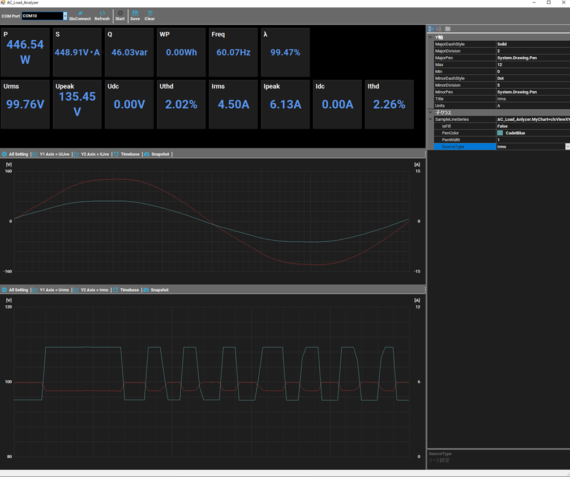Click the Refresh ports icon
The image size is (570, 477).
coord(102,12)
